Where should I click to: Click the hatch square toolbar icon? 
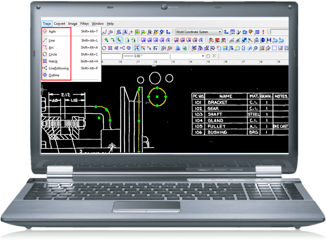point(110,48)
